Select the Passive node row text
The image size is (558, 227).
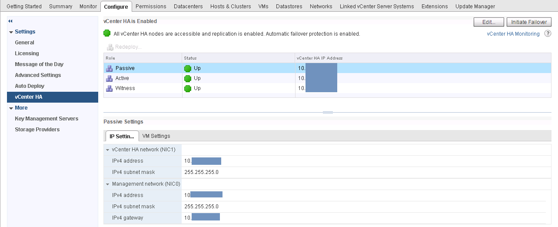125,68
